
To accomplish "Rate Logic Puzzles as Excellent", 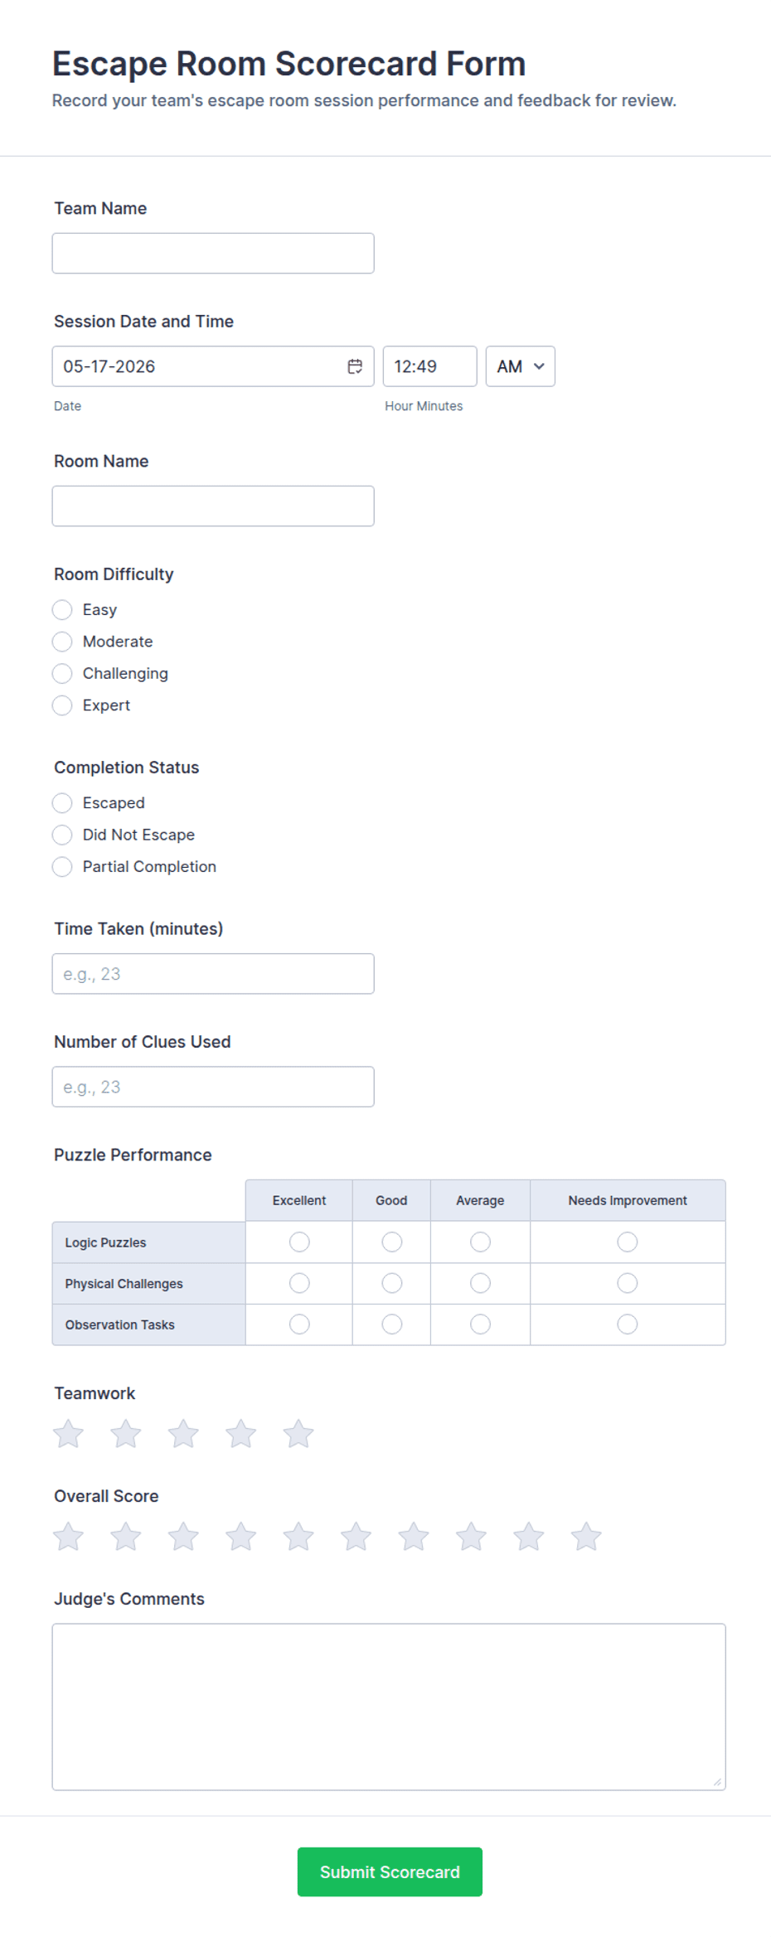I will click(x=299, y=1242).
